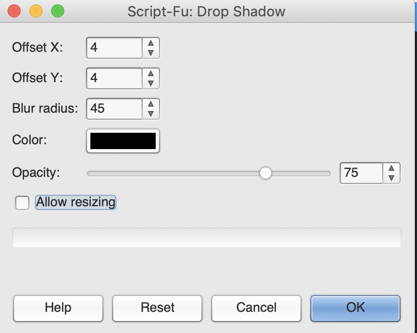This screenshot has height=333, width=417.
Task: Cancel the Drop Shadow dialog
Action: pyautogui.click(x=256, y=308)
